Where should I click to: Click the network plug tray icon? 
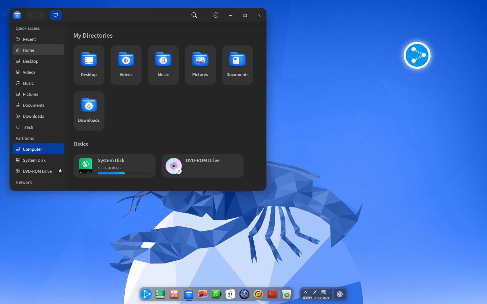[x=315, y=292]
